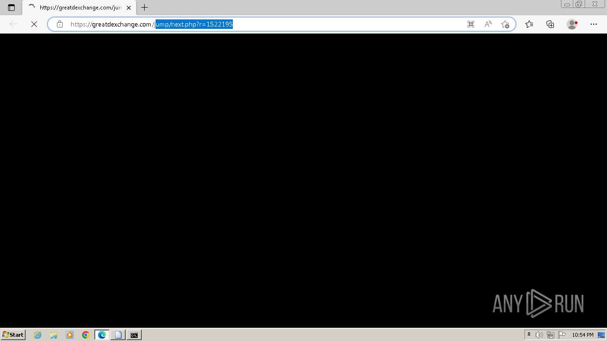Select the greatdexchange.com browser tab

pos(79,8)
